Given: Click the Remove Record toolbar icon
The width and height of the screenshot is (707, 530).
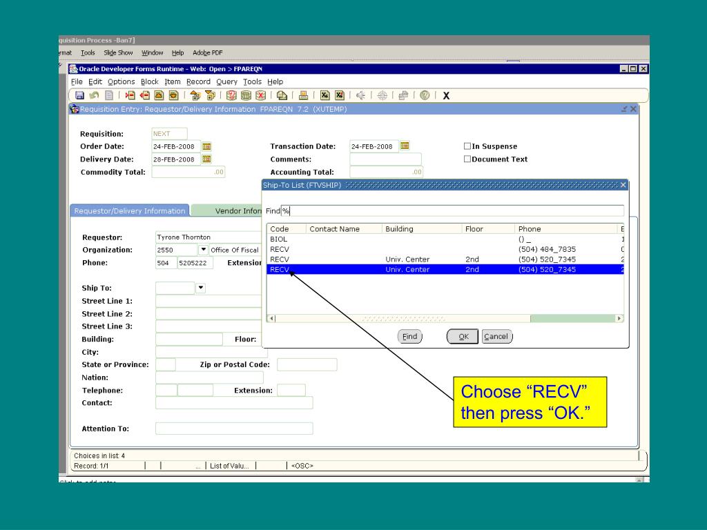Looking at the screenshot, I should click(145, 95).
